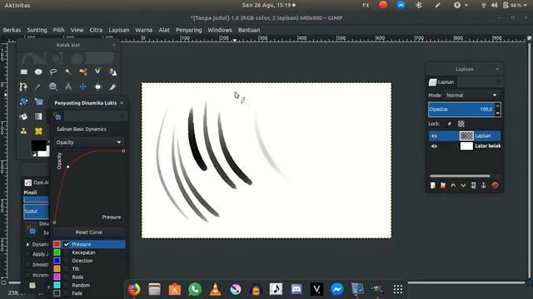Open the Lapisan menu in menu bar

tap(119, 30)
